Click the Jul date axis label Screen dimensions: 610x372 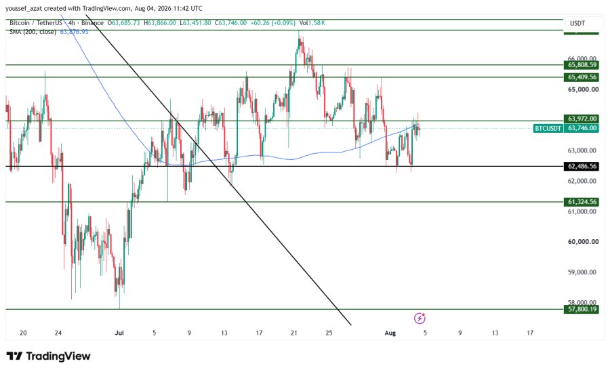point(119,333)
